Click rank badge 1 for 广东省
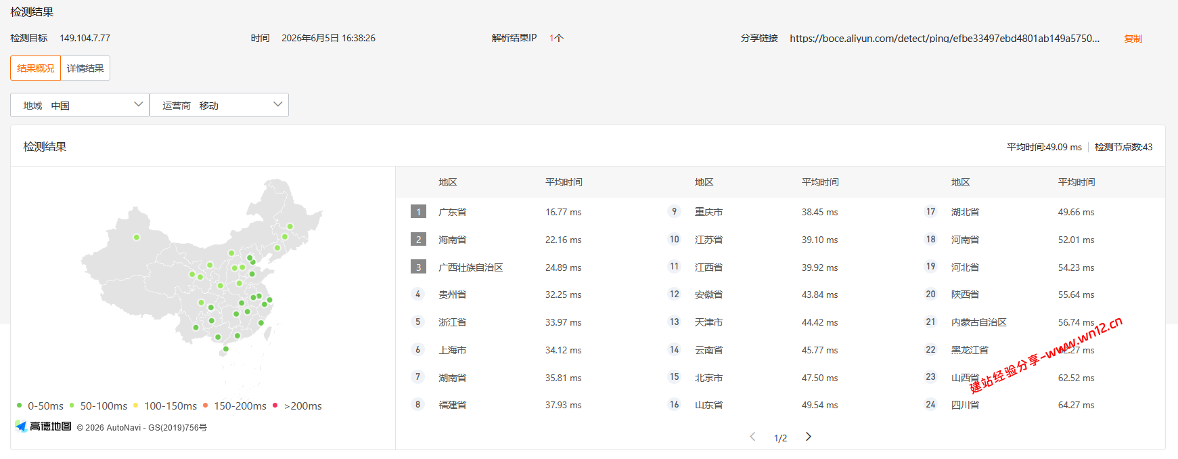The width and height of the screenshot is (1178, 459). click(x=418, y=212)
